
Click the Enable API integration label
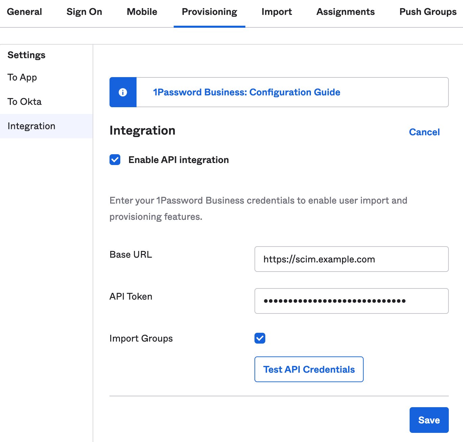[x=179, y=160]
